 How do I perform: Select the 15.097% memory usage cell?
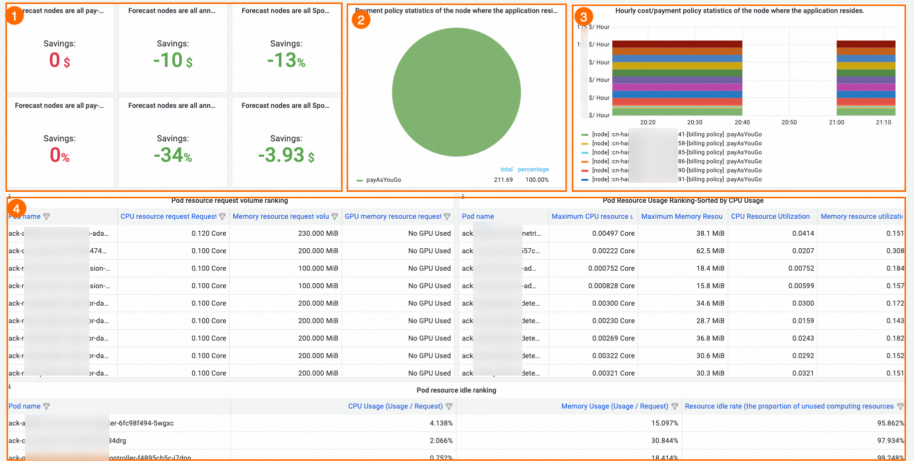tap(569, 423)
